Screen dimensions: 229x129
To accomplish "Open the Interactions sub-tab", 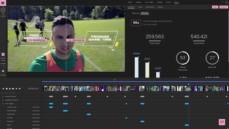I will [x=150, y=7].
